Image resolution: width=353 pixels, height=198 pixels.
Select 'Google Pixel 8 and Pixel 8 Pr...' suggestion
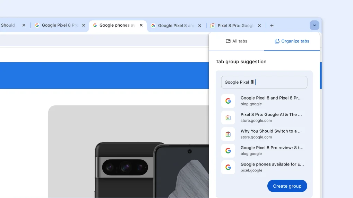coord(264,101)
